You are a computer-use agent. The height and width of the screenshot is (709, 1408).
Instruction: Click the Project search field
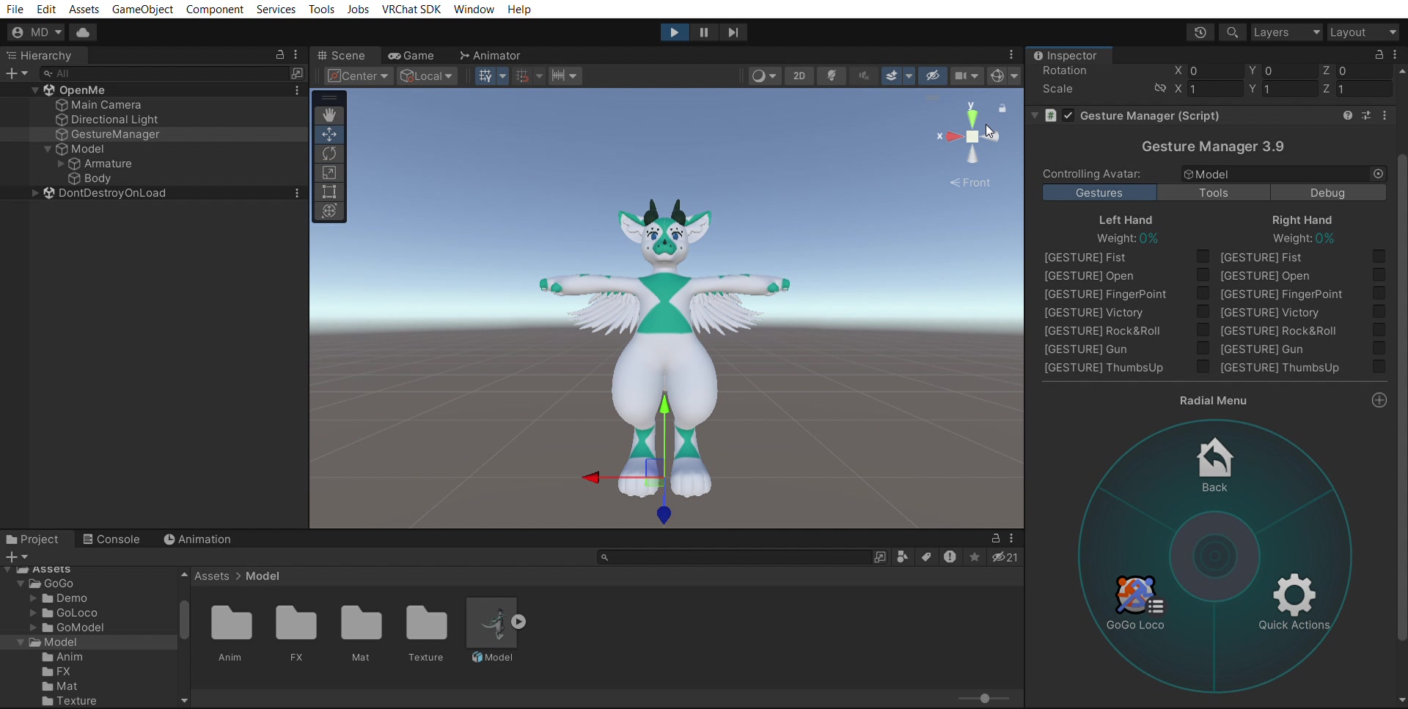tap(735, 557)
